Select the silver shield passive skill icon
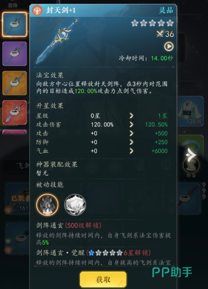 (x=75, y=205)
